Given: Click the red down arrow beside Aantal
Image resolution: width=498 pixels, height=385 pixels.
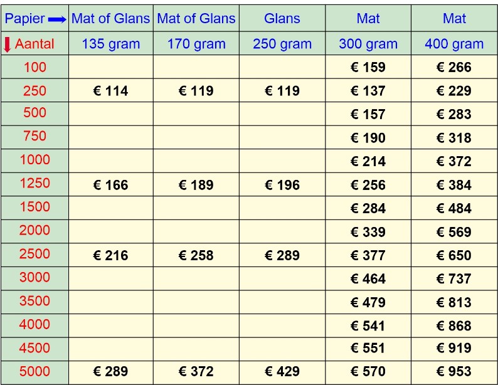Looking at the screenshot, I should coord(8,45).
